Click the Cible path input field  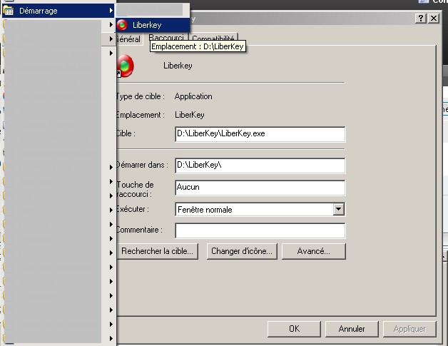(260, 134)
